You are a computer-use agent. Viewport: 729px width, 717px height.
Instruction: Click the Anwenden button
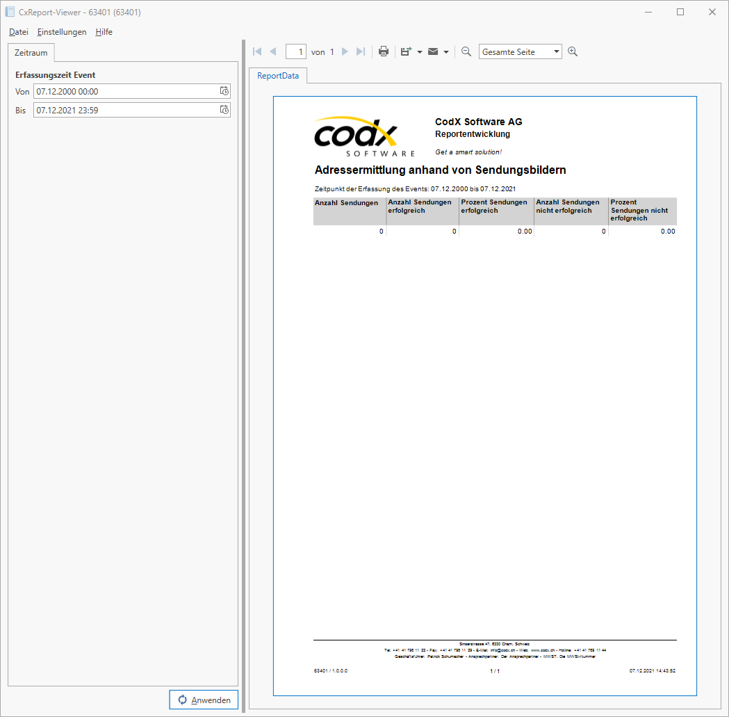tap(204, 700)
